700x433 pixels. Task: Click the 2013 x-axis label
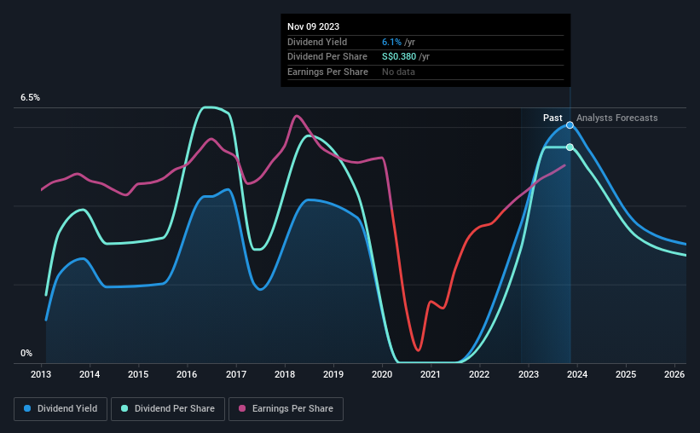coord(41,374)
